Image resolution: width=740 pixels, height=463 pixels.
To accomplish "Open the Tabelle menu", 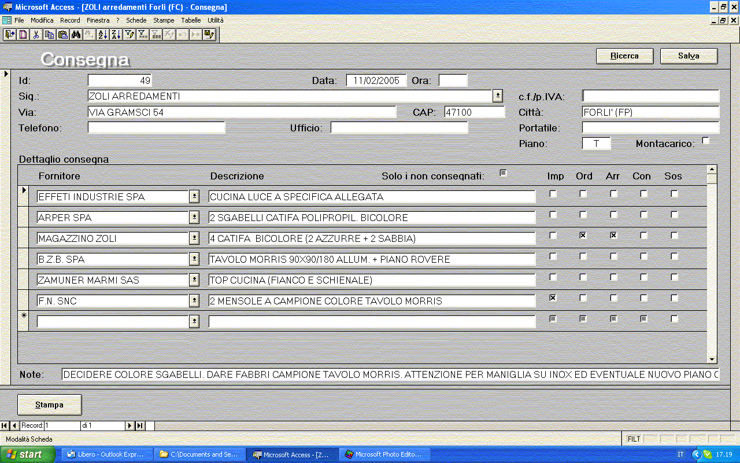I will (191, 20).
